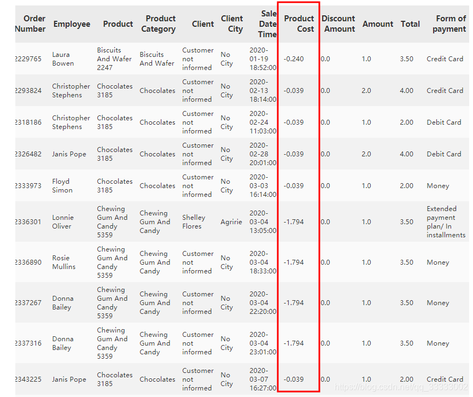The width and height of the screenshot is (473, 397).
Task: Click employee Floyd Simon cell
Action: point(62,185)
